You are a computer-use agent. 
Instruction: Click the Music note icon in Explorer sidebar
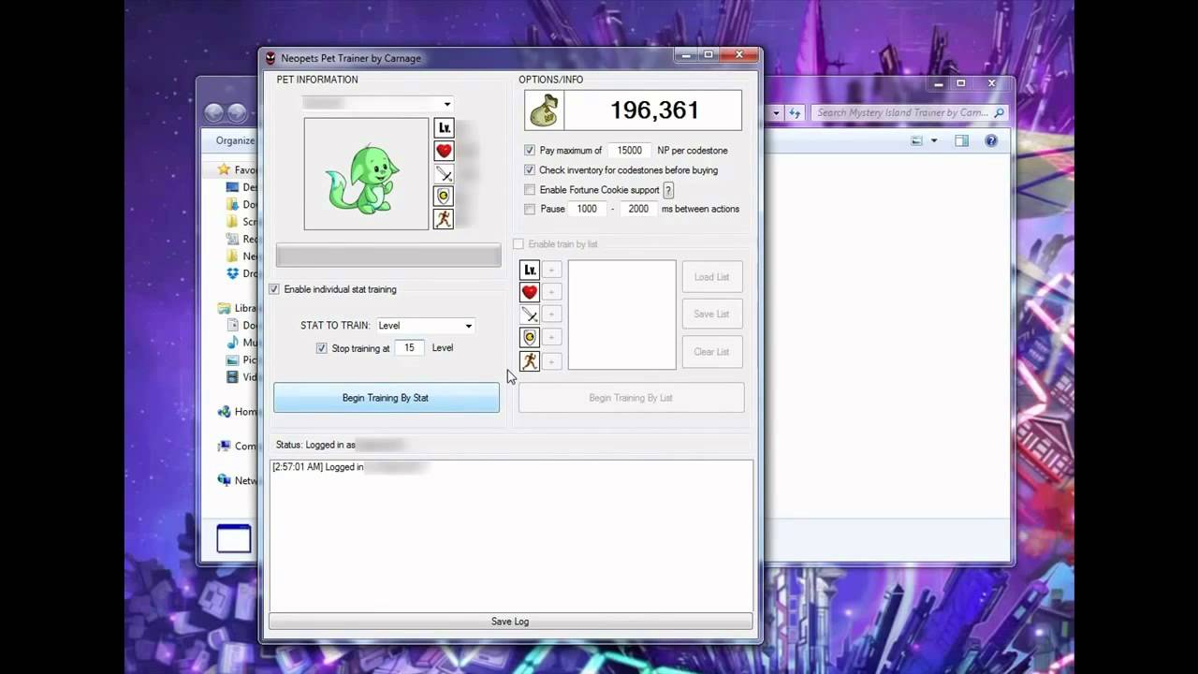[x=233, y=343]
